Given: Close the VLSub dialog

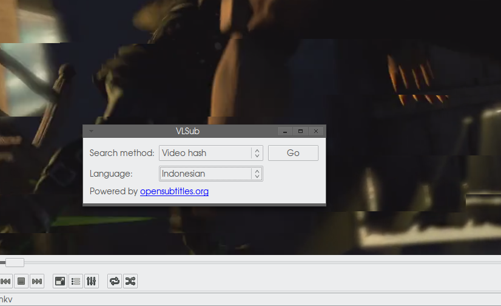Looking at the screenshot, I should coord(316,131).
